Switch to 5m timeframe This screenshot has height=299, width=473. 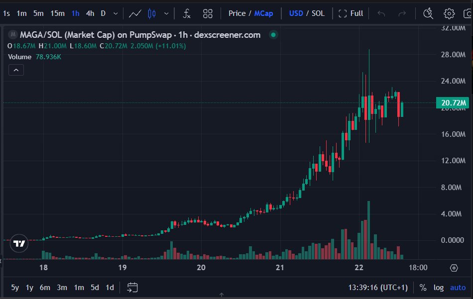coord(38,13)
